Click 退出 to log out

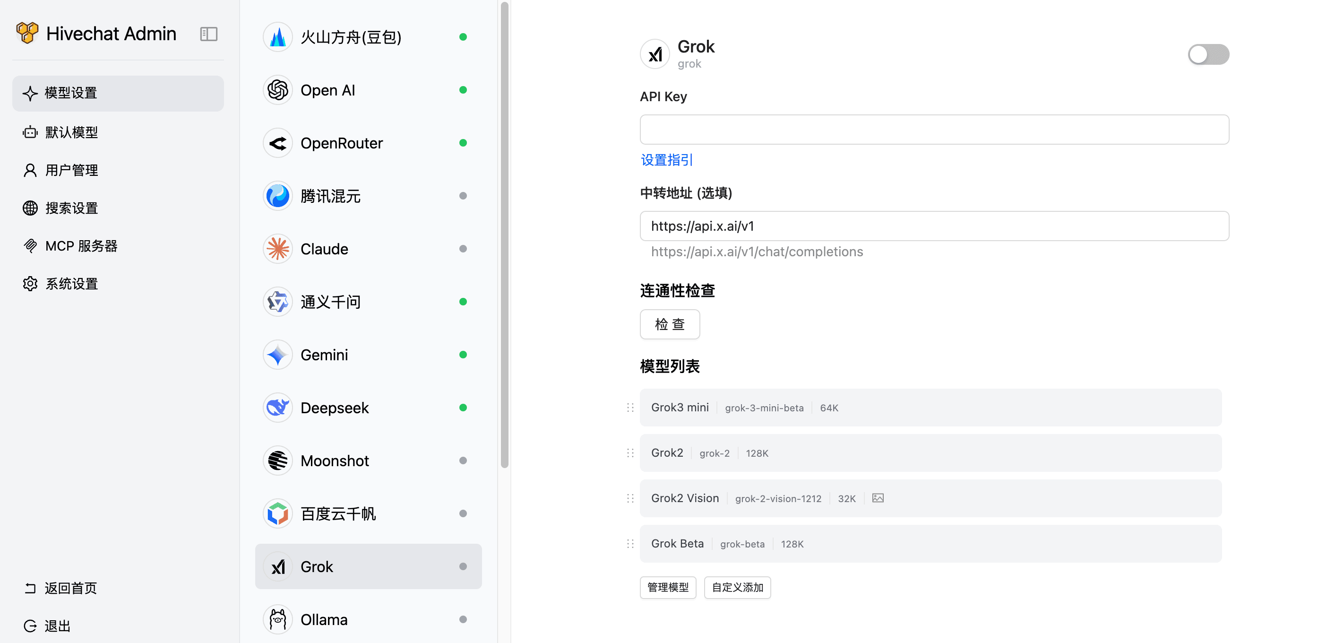[57, 626]
